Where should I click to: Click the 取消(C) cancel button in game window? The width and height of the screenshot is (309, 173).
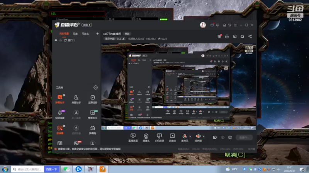click(x=235, y=155)
